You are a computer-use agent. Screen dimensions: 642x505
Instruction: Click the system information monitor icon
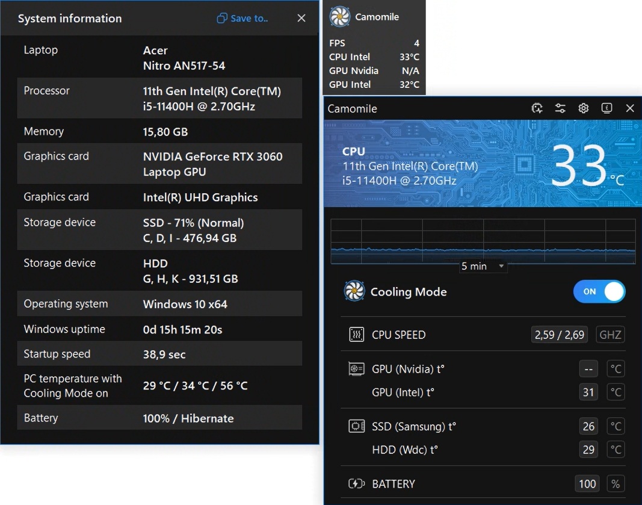[x=607, y=108]
